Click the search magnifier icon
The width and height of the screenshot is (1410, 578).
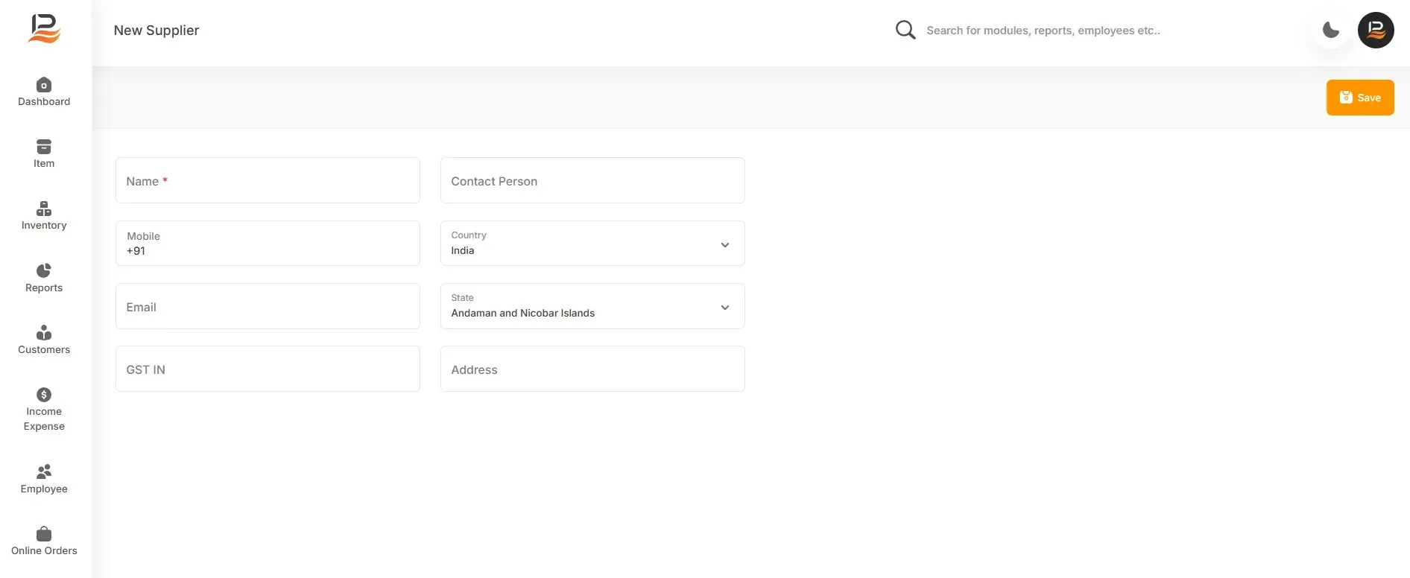[905, 30]
